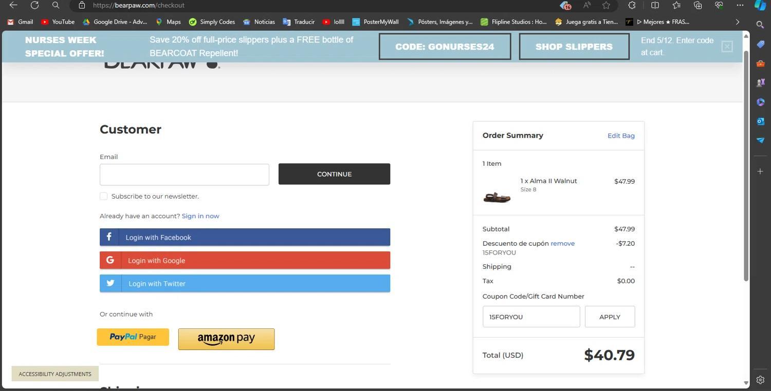This screenshot has height=391, width=771.
Task: Open the Simply Codes bookmark
Action: (x=212, y=22)
